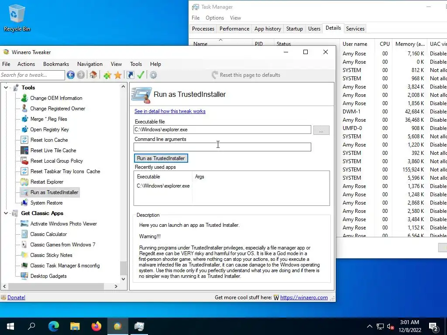447x335 pixels.
Task: Select Classic Games from Windows 7
Action: (x=63, y=245)
